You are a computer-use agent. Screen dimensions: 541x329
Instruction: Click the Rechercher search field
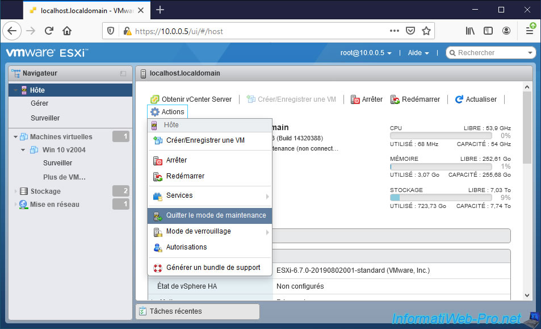pyautogui.click(x=491, y=53)
